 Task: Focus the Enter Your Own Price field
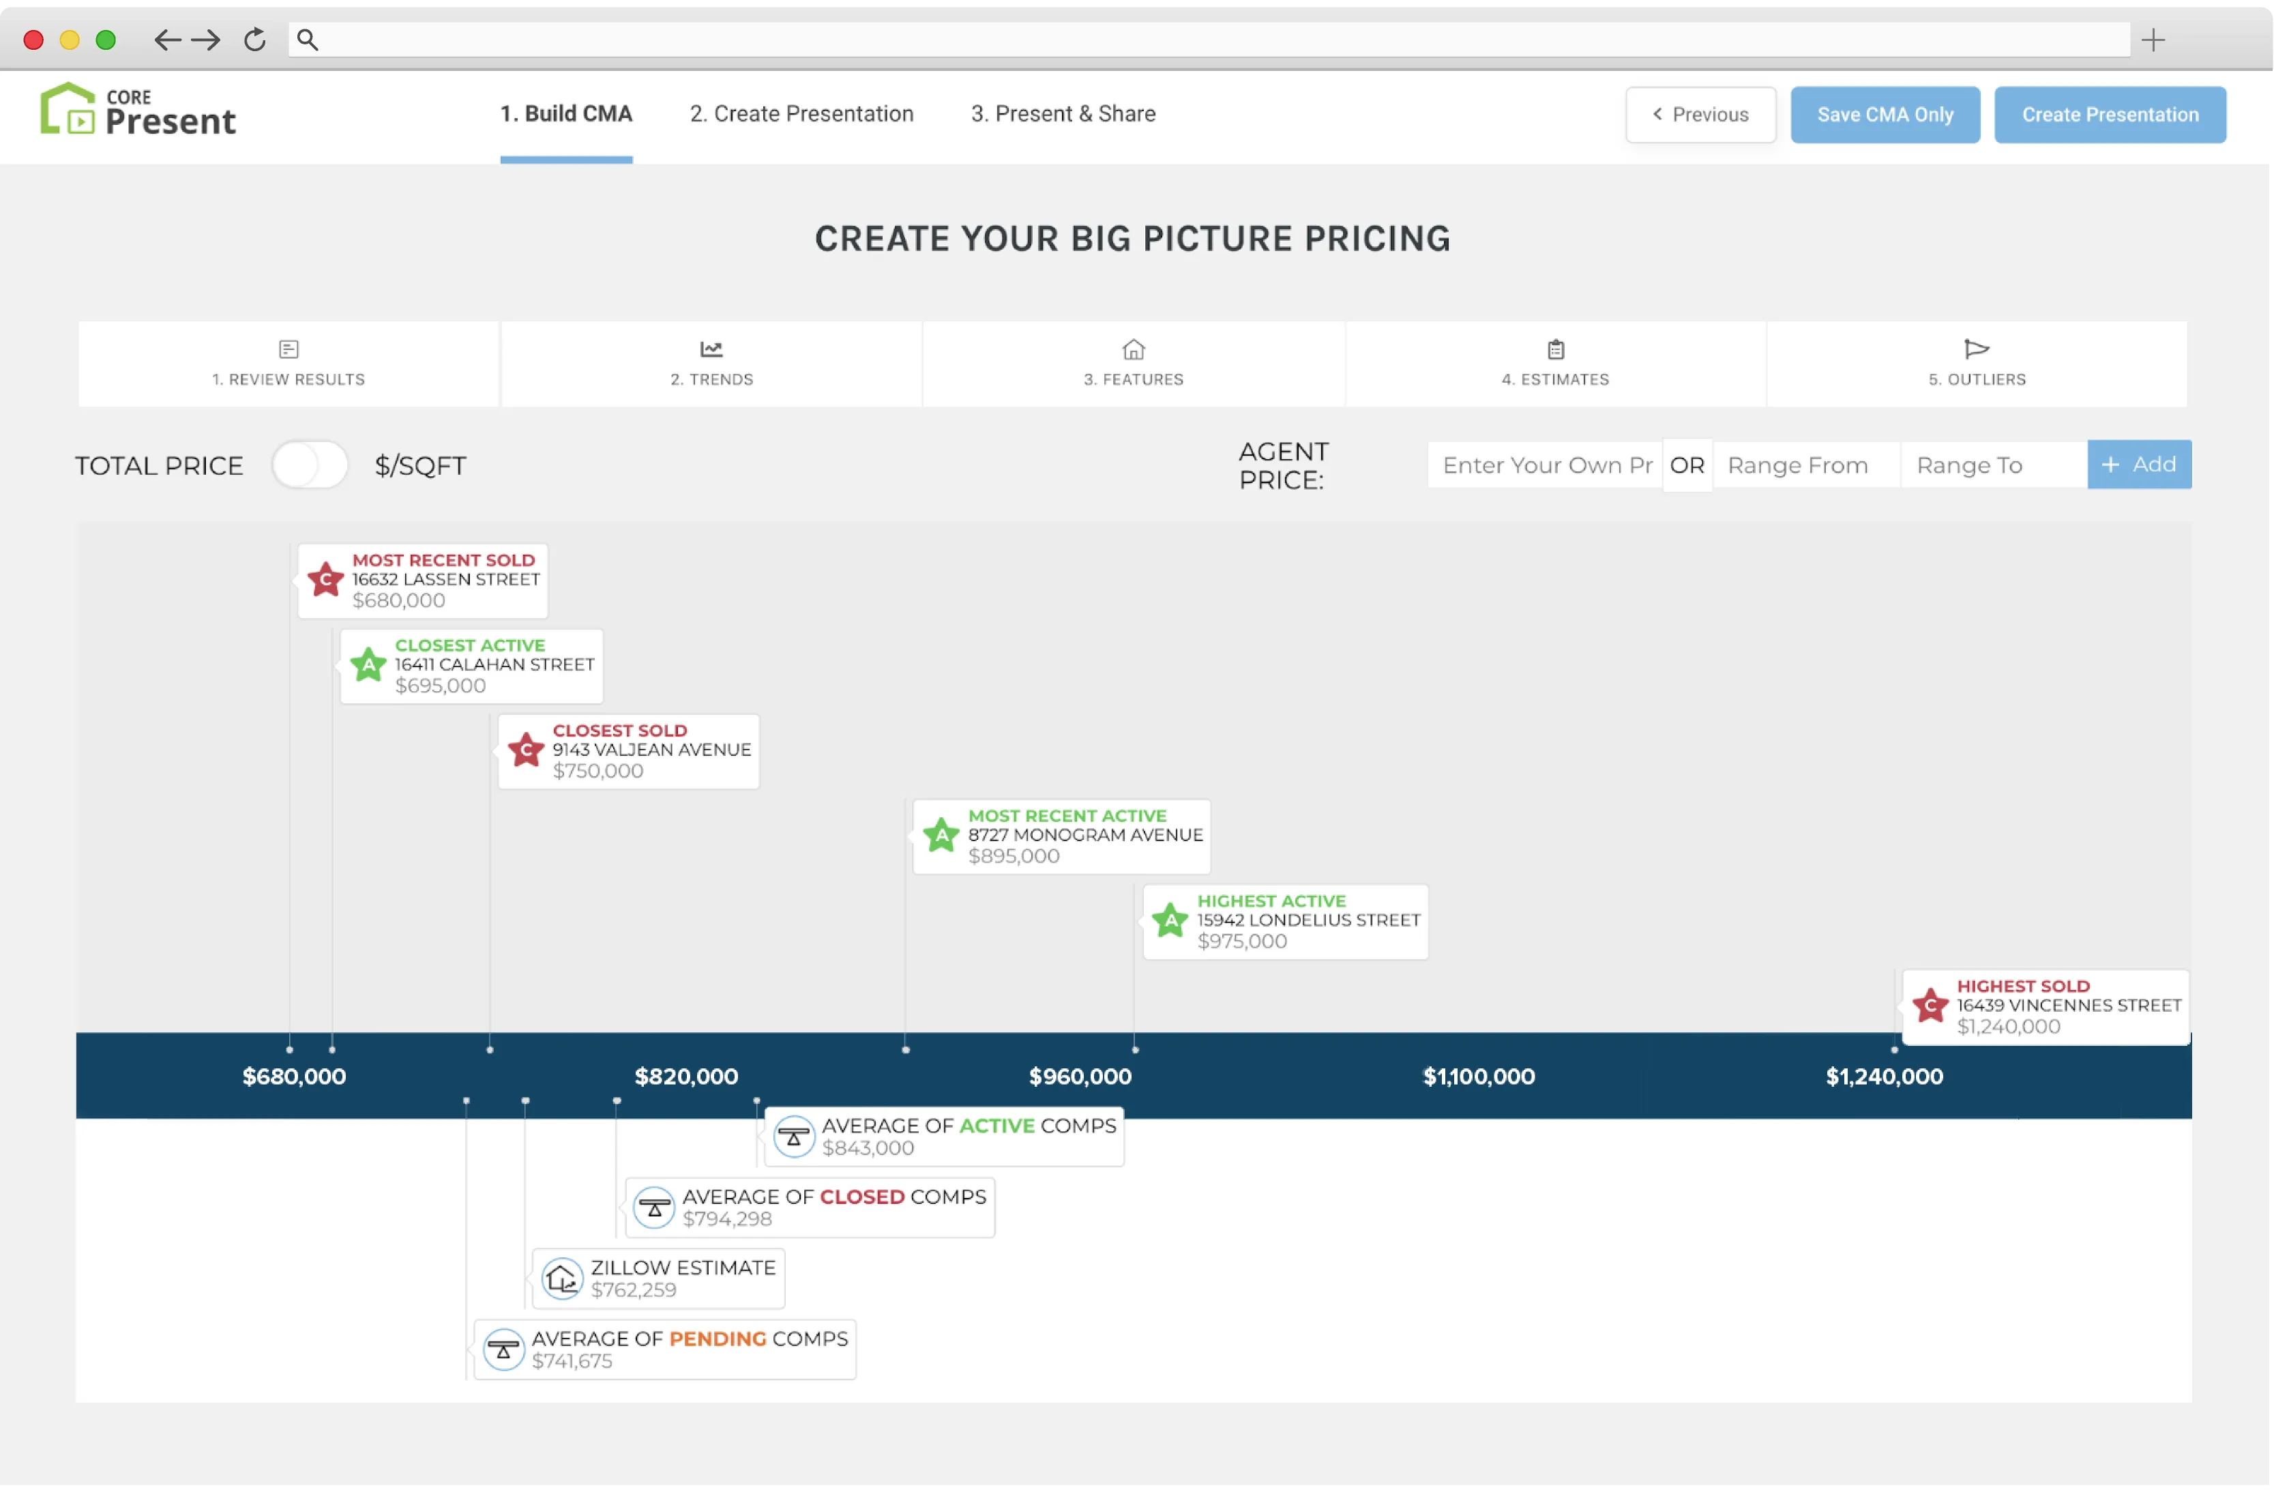tap(1544, 465)
